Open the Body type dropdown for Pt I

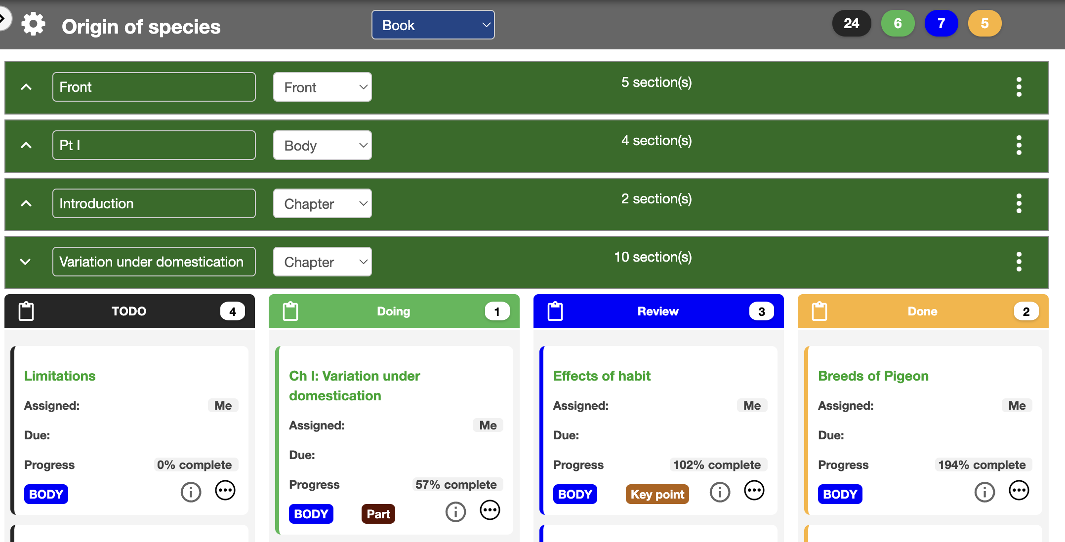(x=322, y=145)
